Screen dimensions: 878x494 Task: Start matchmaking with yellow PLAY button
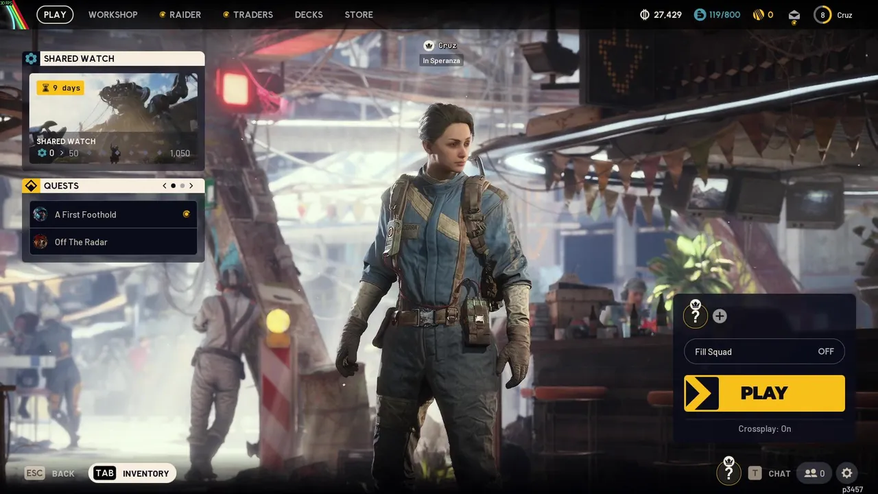(764, 393)
